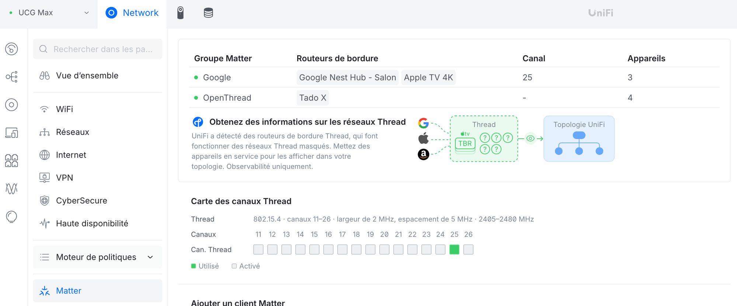Viewport: 737px width, 306px height.
Task: Click the Groupe Matter column header
Action: point(223,58)
